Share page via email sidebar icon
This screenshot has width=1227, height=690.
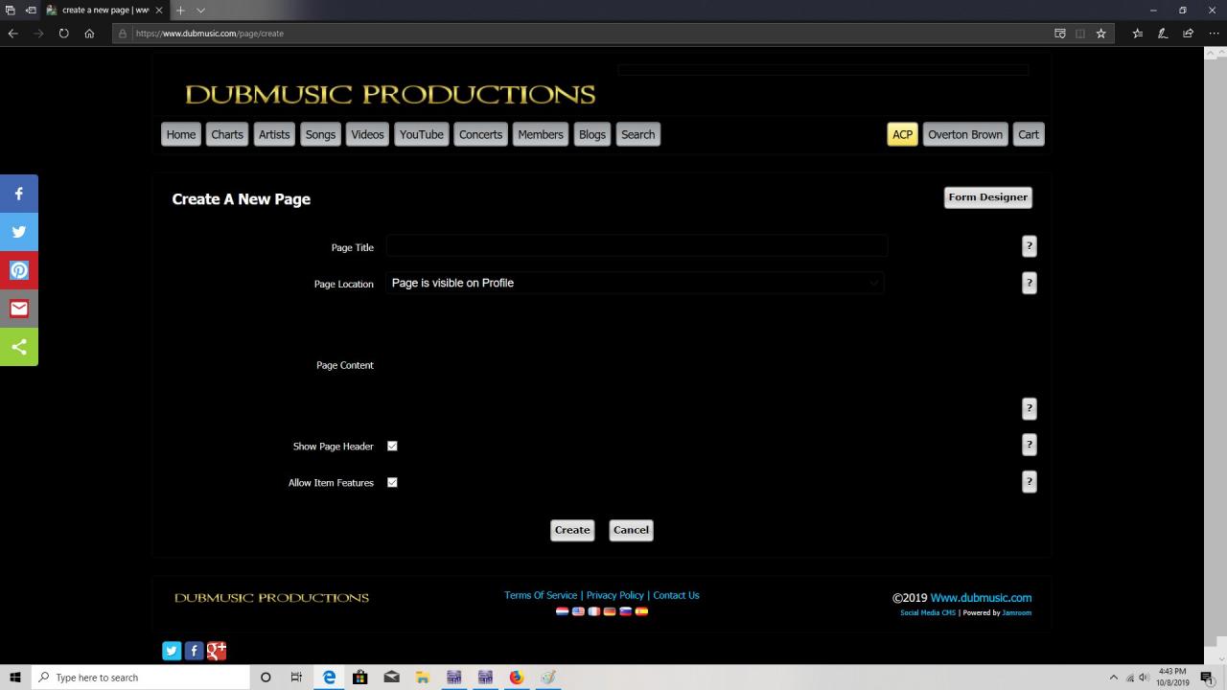[19, 309]
